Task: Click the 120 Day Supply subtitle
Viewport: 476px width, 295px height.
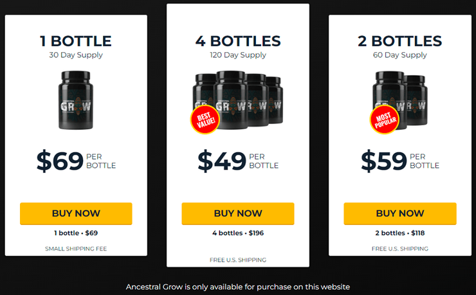Action: tap(238, 55)
